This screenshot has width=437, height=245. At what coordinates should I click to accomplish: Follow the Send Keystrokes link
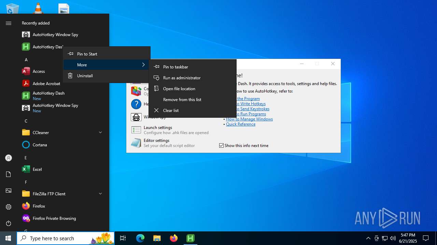[253, 109]
